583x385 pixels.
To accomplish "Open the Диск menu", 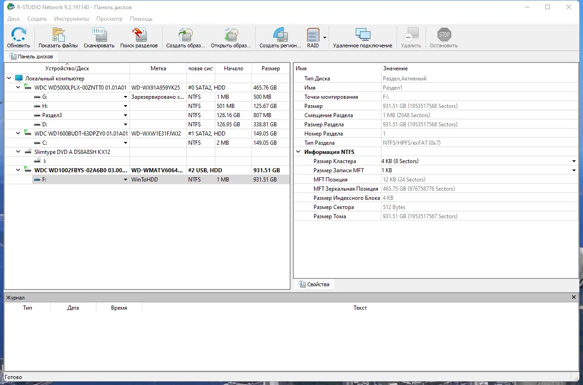I will pos(14,19).
